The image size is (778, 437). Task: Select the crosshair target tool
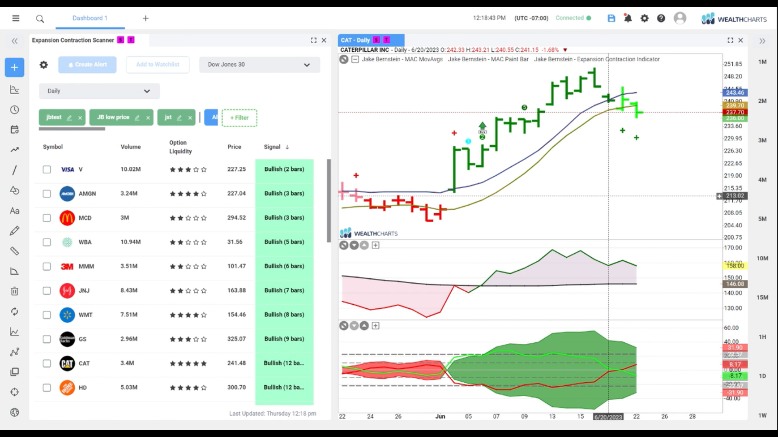point(15,392)
